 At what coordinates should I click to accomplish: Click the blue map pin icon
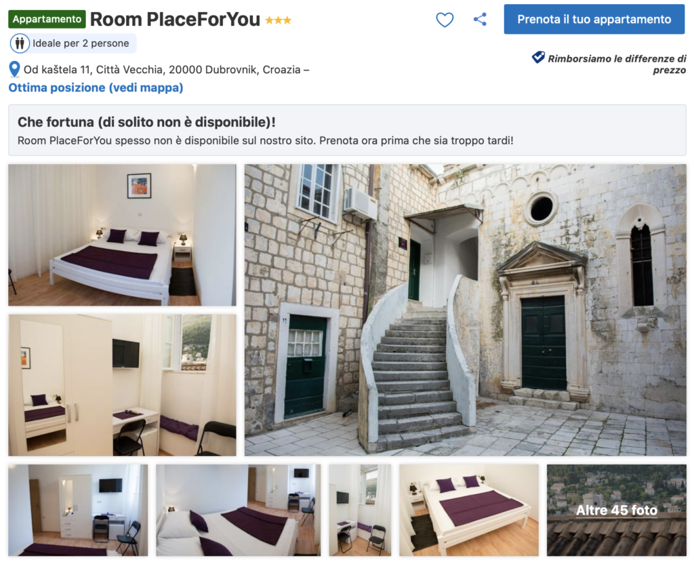14,69
